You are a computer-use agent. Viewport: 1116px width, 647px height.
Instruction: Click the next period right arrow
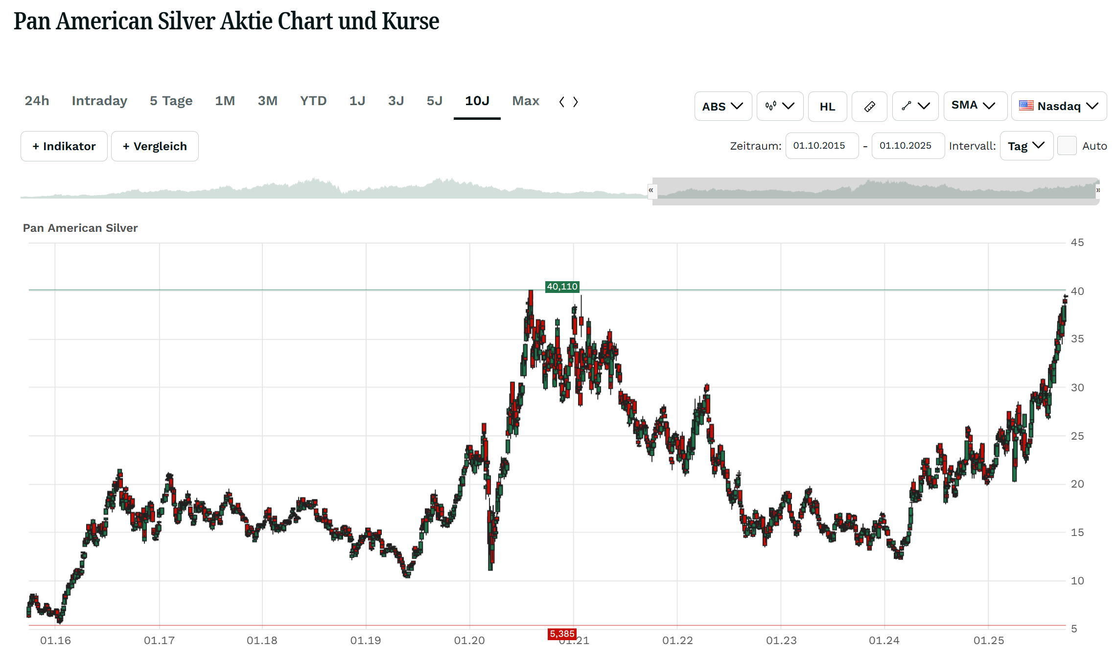pos(576,102)
